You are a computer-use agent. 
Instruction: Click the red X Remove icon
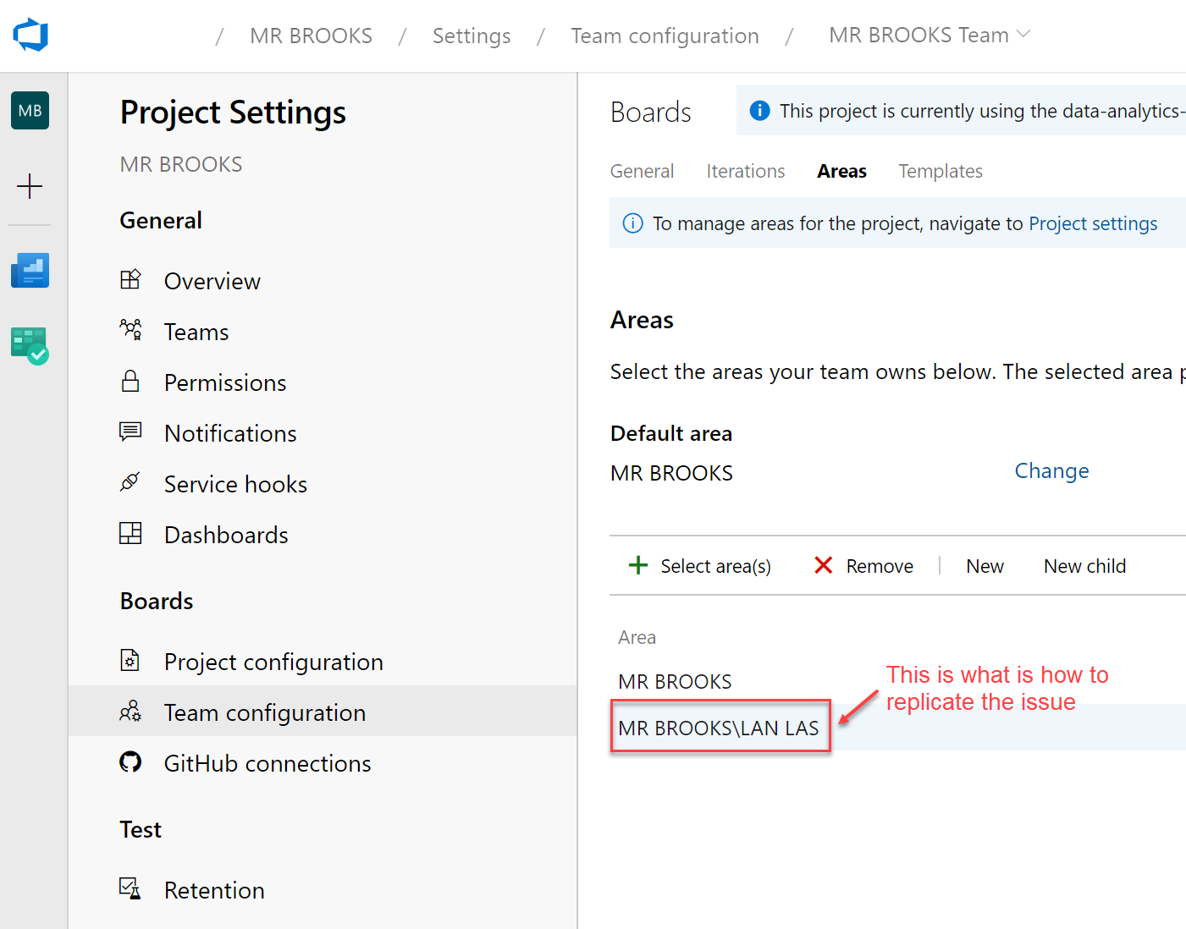823,565
